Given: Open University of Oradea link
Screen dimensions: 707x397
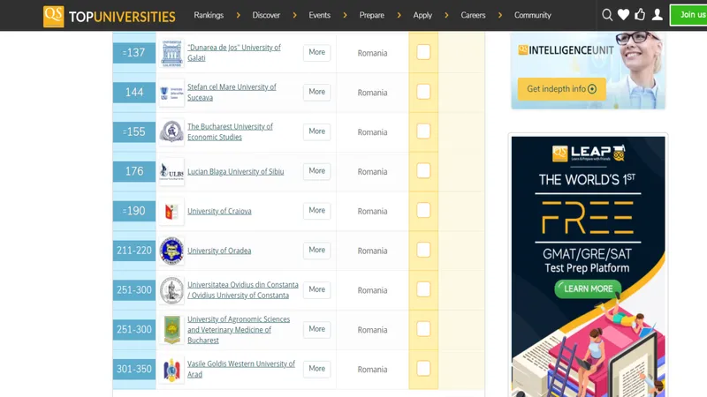Looking at the screenshot, I should coord(219,251).
